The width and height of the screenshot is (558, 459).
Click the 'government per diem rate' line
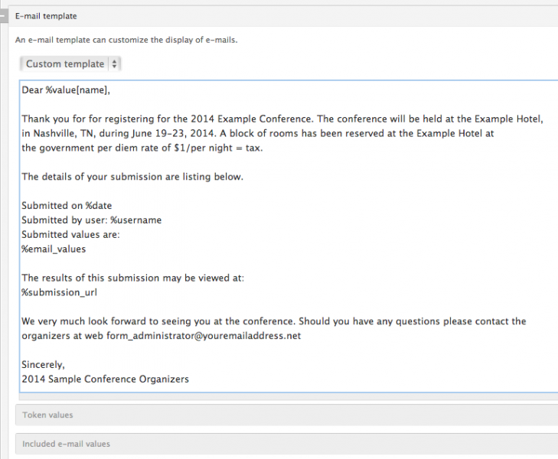(x=142, y=148)
